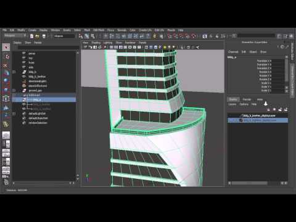Click the yellow lock selection icon
296x222 pixels.
click(x=155, y=36)
